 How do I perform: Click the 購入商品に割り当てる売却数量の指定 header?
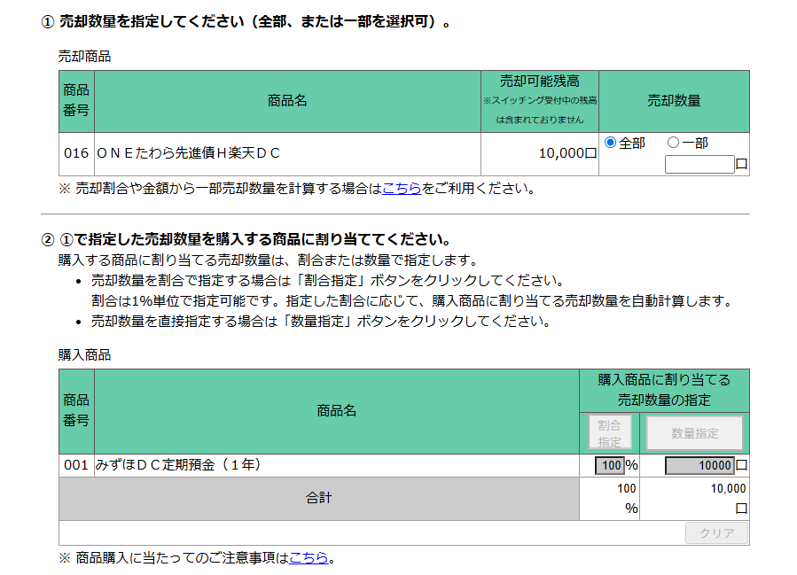pos(664,390)
